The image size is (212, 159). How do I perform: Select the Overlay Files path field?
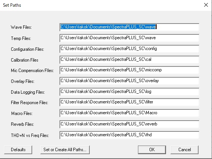click(x=129, y=81)
